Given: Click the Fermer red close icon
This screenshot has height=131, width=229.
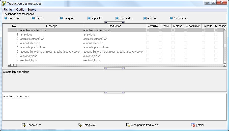Looking at the screenshot, I should 193,125.
